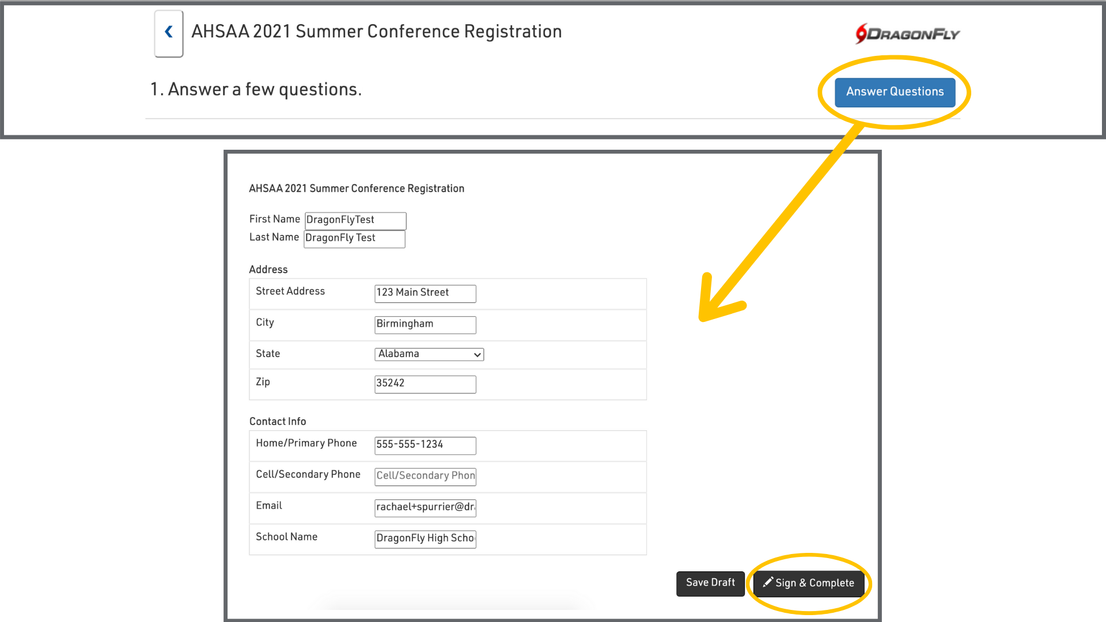Screen dimensions: 1106x622
Task: Click the School Name input field
Action: [x=425, y=538]
